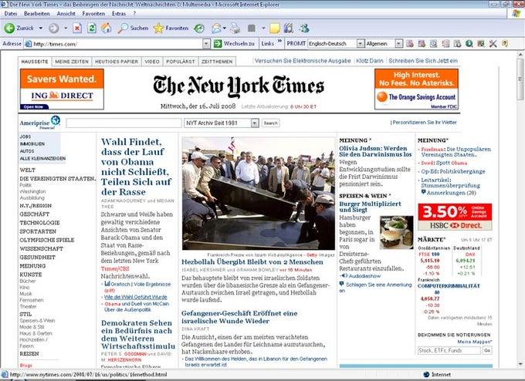
Task: Open the back history dropdown arrow next to Zurück
Action: pos(41,29)
